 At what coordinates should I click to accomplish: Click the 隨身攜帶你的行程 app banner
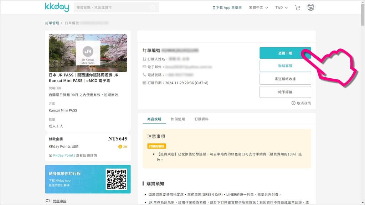[88, 179]
